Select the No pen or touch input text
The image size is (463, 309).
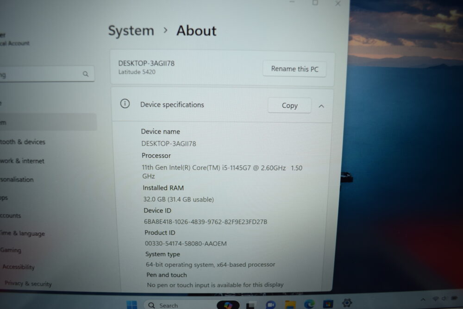pyautogui.click(x=215, y=285)
